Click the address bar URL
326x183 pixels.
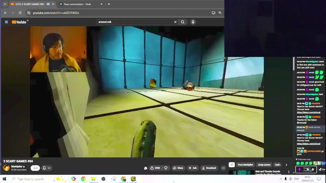click(56, 13)
